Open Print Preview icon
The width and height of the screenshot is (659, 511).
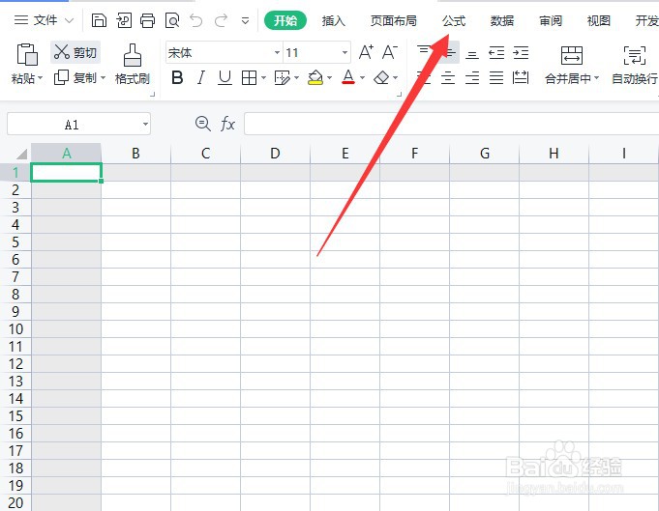172,20
